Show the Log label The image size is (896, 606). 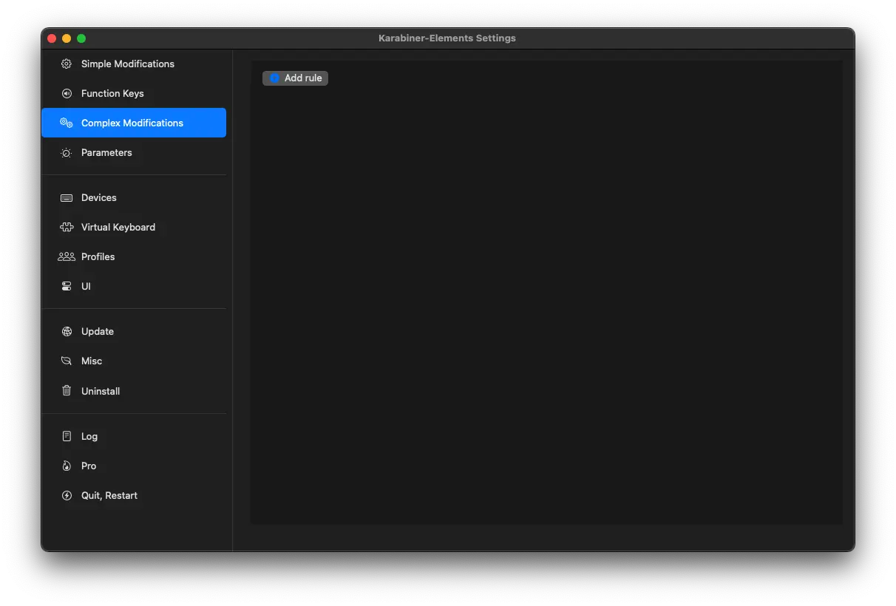point(89,436)
